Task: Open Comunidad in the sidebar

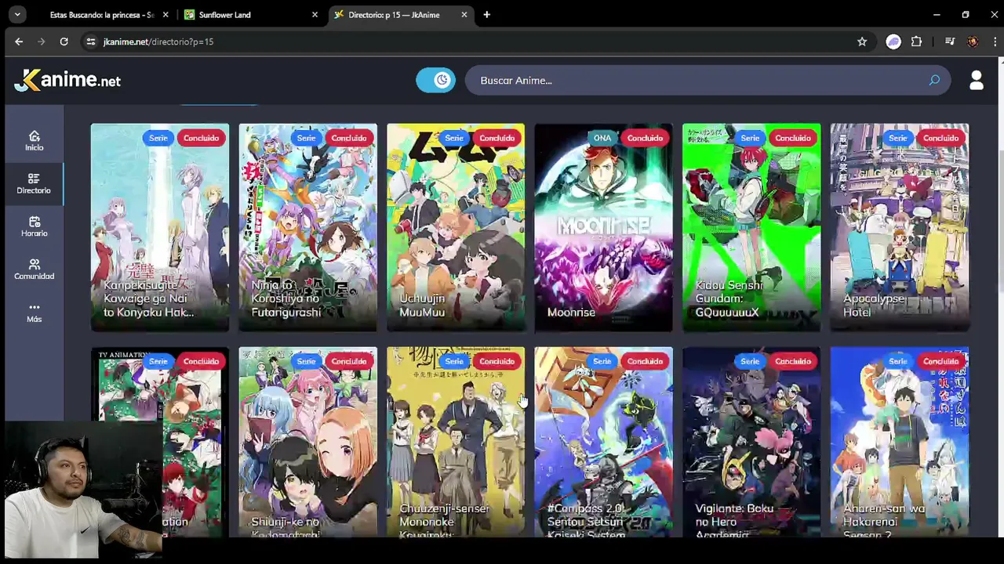Action: [x=34, y=269]
